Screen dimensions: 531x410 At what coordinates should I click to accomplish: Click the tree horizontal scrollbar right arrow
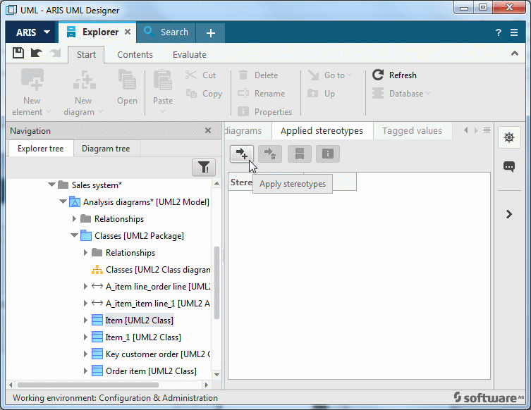[x=206, y=385]
